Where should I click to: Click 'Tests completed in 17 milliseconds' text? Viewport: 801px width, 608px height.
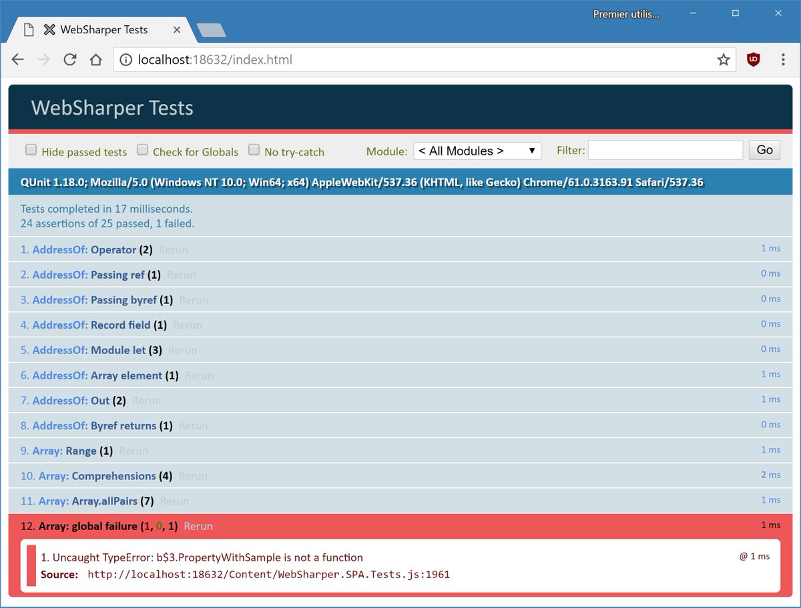(x=107, y=209)
